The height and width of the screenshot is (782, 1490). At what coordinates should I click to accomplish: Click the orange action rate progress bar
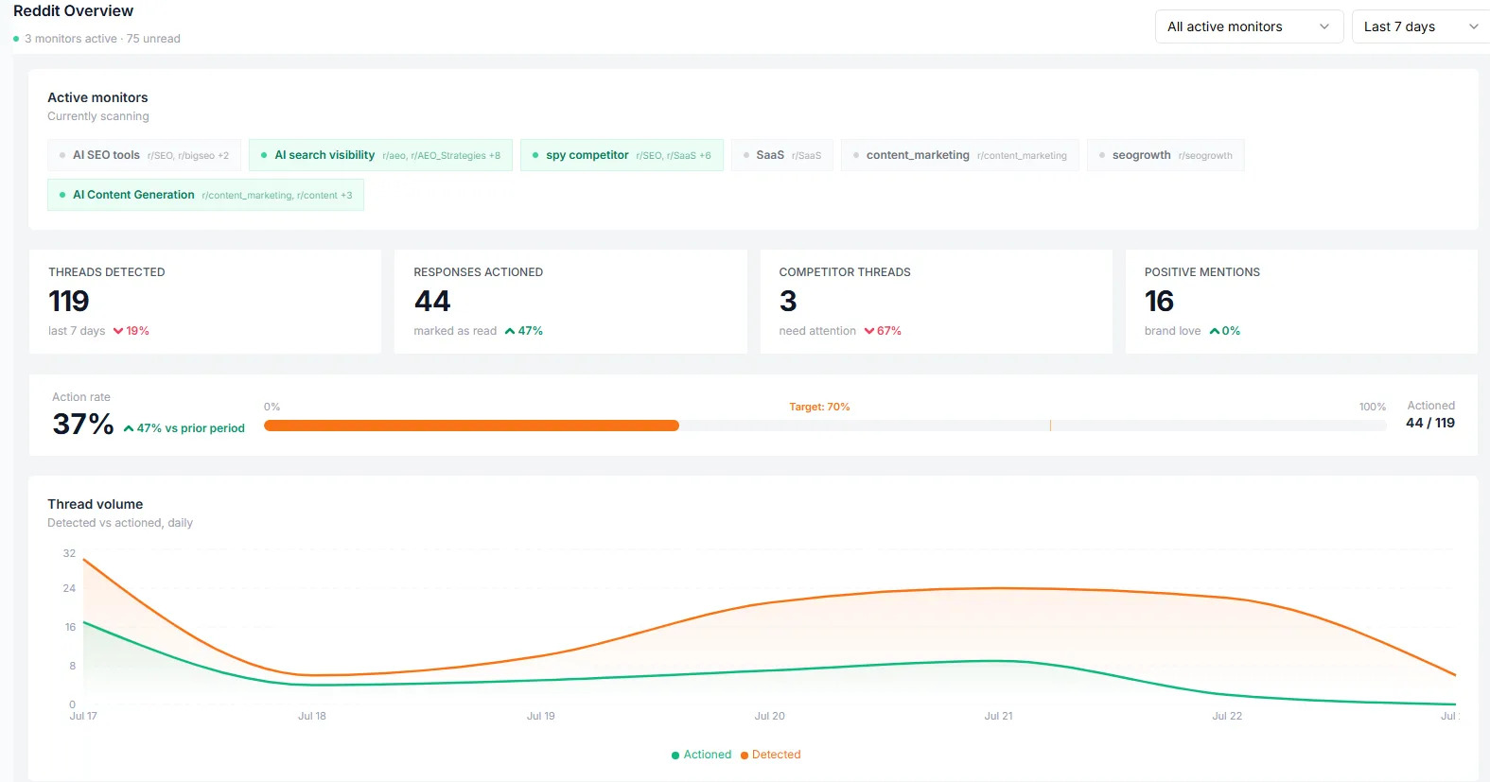471,426
